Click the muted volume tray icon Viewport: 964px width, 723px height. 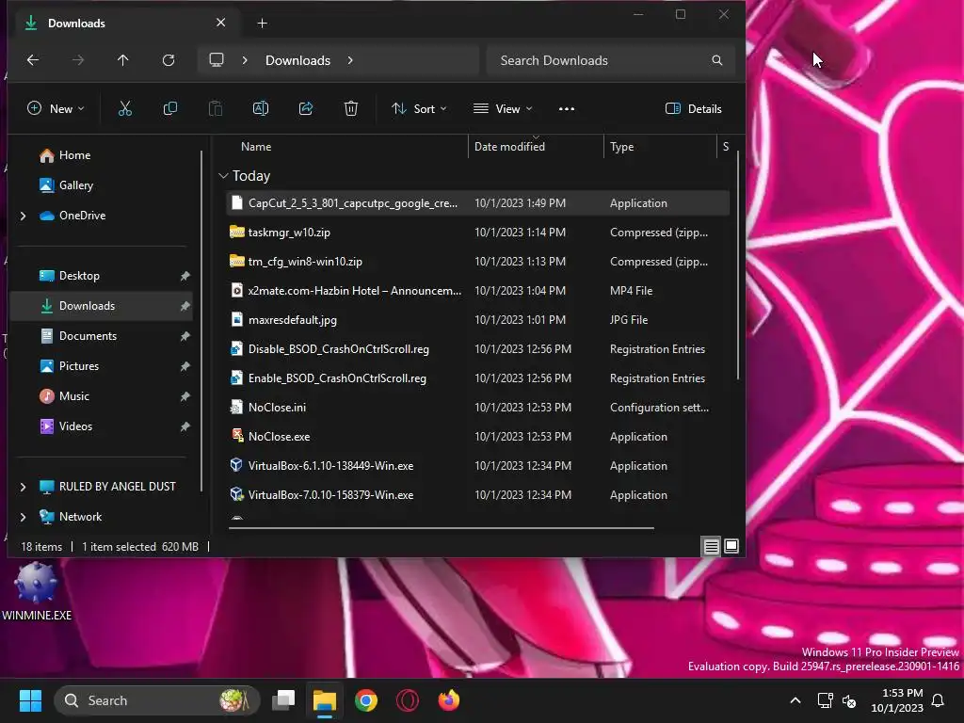[850, 700]
